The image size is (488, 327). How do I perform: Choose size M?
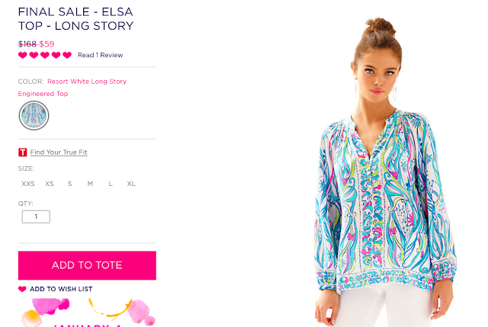point(90,184)
